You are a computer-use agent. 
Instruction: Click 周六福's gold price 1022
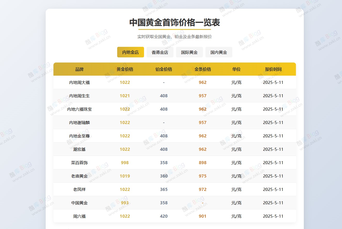pyautogui.click(x=125, y=216)
